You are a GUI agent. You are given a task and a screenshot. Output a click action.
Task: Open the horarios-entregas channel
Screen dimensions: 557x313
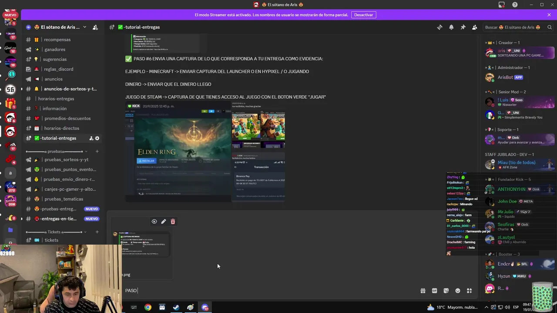coord(63,99)
